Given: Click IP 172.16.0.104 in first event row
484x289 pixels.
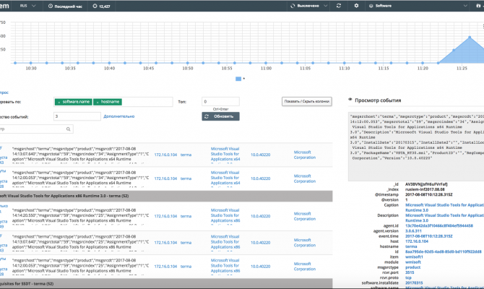Looking at the screenshot, I should pyautogui.click(x=165, y=155).
